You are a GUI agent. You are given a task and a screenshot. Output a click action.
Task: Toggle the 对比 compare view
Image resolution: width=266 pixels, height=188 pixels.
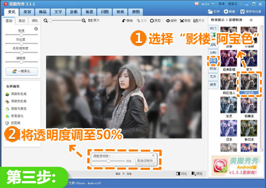coord(181,173)
